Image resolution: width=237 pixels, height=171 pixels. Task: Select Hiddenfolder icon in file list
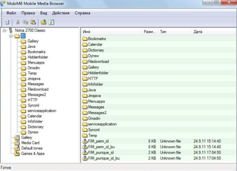[x=85, y=73]
